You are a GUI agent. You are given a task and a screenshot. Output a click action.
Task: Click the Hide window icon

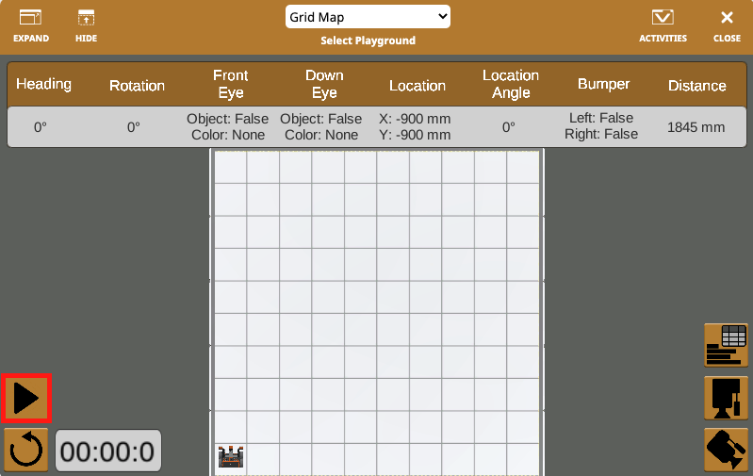tap(86, 25)
